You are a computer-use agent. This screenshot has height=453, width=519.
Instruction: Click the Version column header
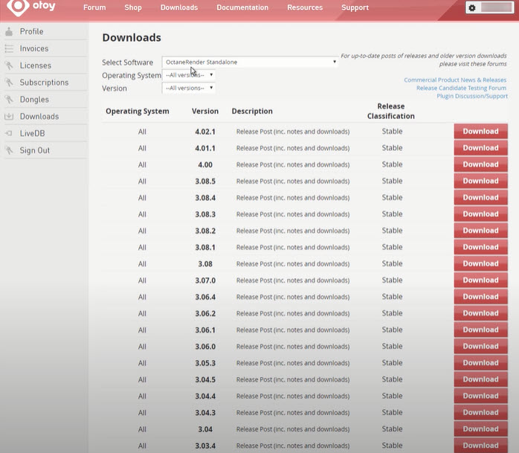click(205, 112)
